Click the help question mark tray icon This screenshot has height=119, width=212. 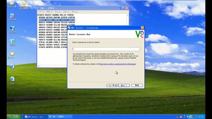click(181, 117)
